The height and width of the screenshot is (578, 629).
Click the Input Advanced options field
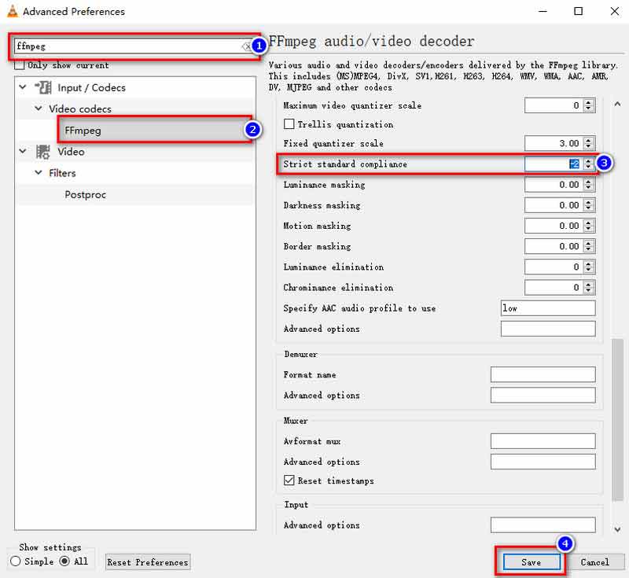click(x=543, y=525)
